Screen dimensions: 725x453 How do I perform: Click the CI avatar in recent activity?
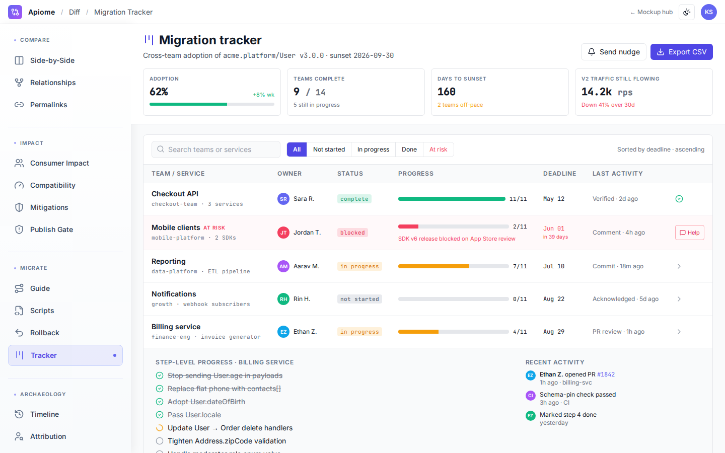pyautogui.click(x=530, y=396)
